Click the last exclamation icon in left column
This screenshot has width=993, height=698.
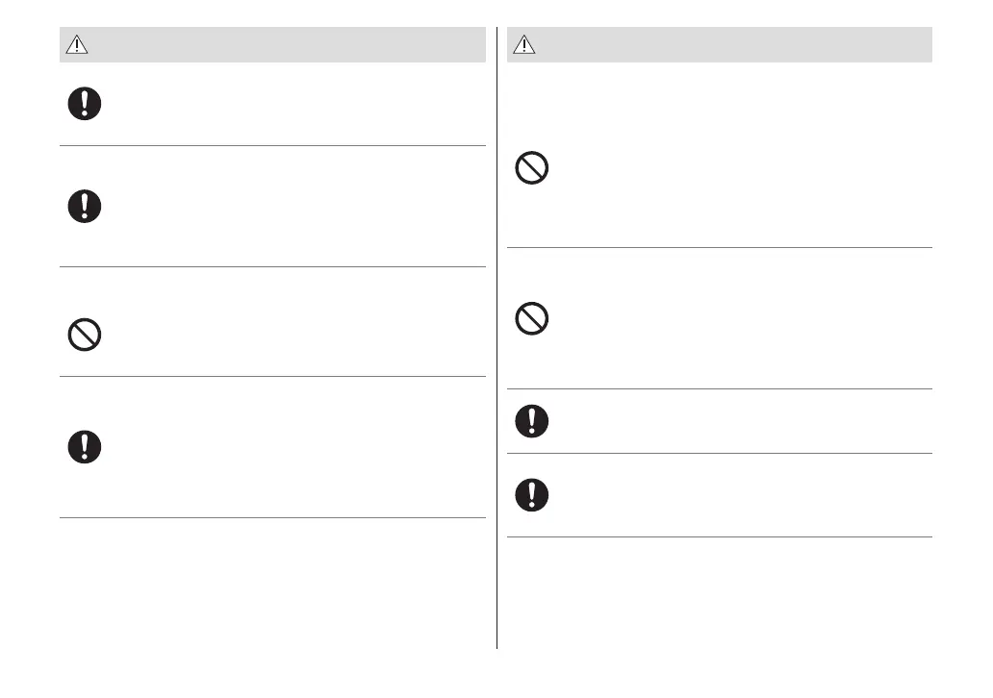pyautogui.click(x=85, y=447)
